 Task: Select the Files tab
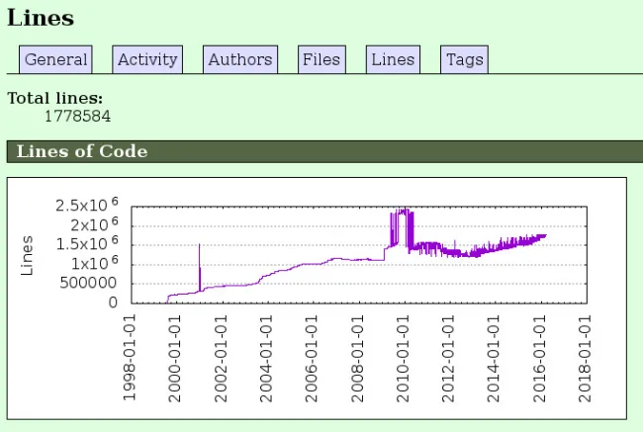coord(321,60)
